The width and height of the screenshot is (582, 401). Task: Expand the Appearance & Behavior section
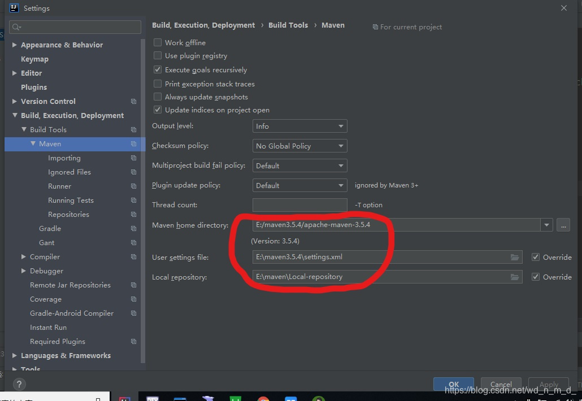pyautogui.click(x=15, y=45)
